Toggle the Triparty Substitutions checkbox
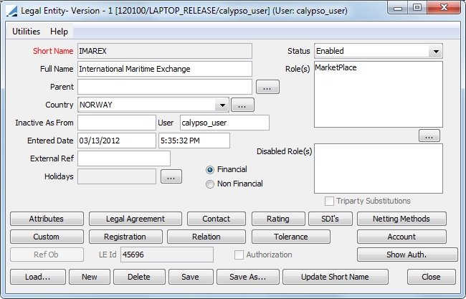 click(329, 201)
